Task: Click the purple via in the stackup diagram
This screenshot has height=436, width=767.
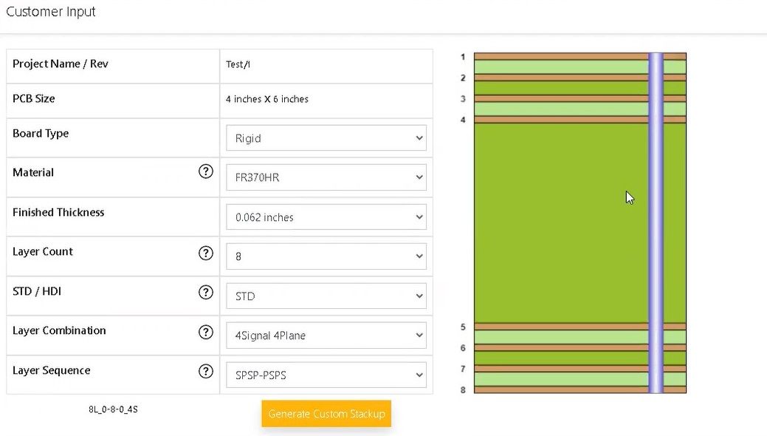Action: click(x=656, y=223)
